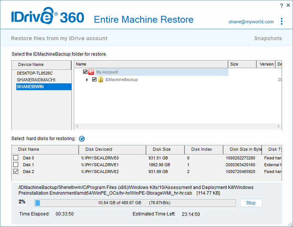Refresh the hard disks list

[82, 139]
